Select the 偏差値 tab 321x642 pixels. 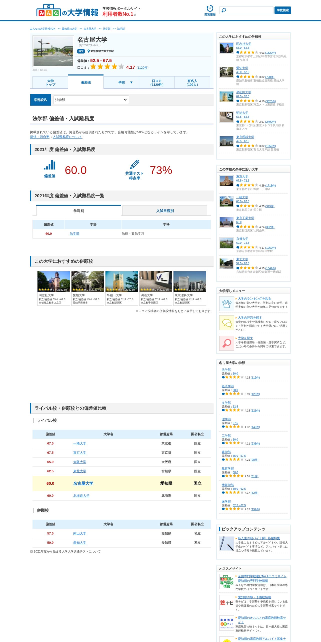86,82
